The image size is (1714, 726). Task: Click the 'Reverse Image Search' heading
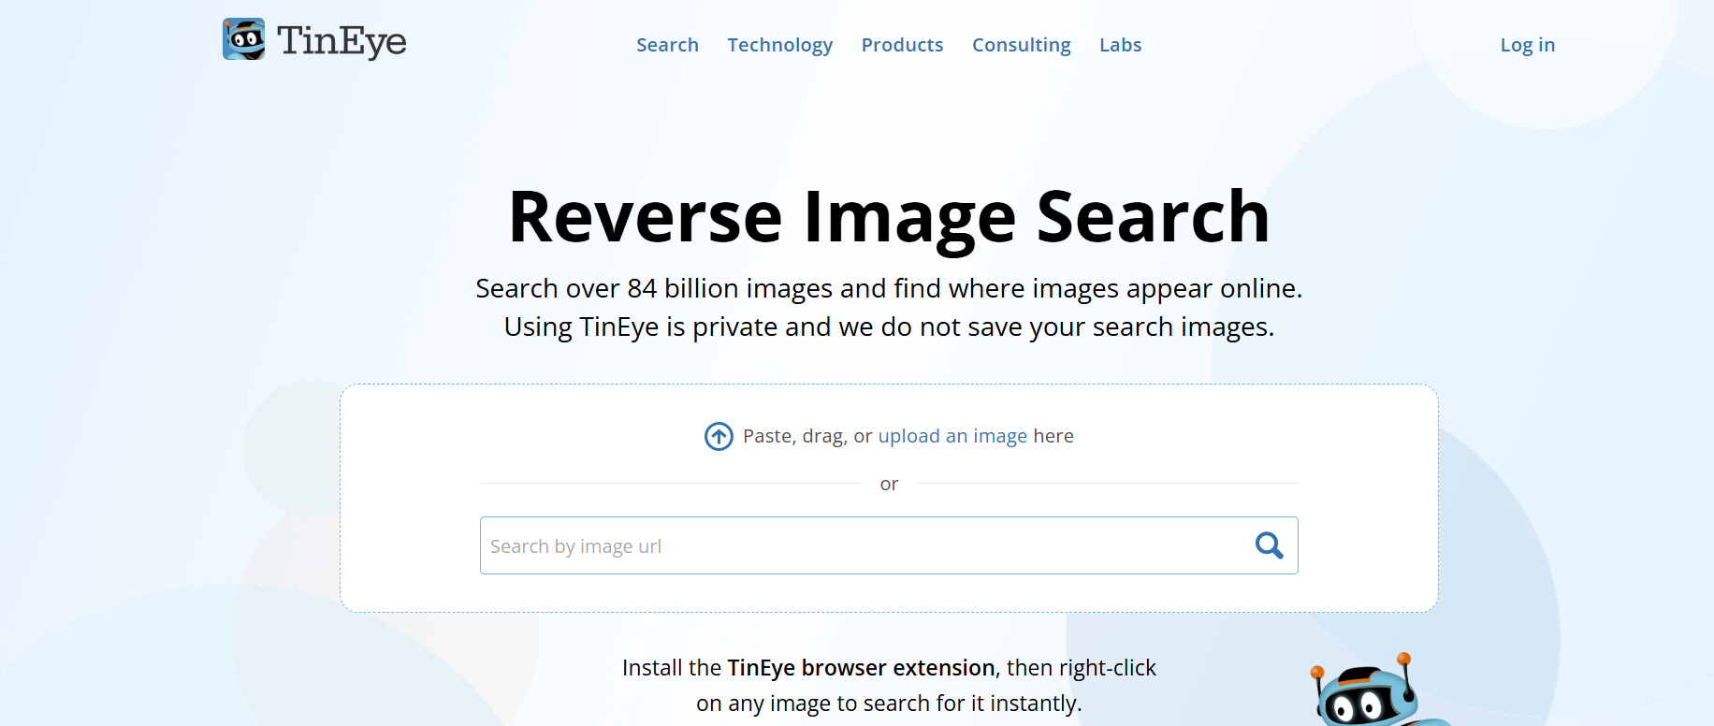(889, 217)
